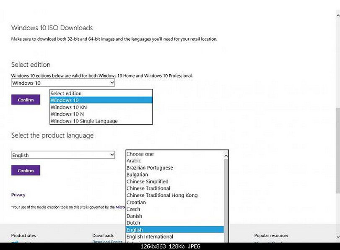Open the English product language dropdown
Screen dimensions: 340x250
pos(62,155)
